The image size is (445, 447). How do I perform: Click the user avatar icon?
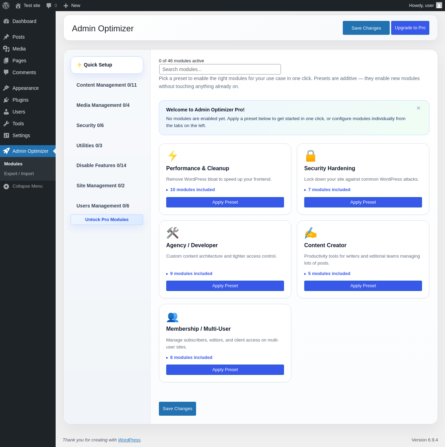(439, 6)
